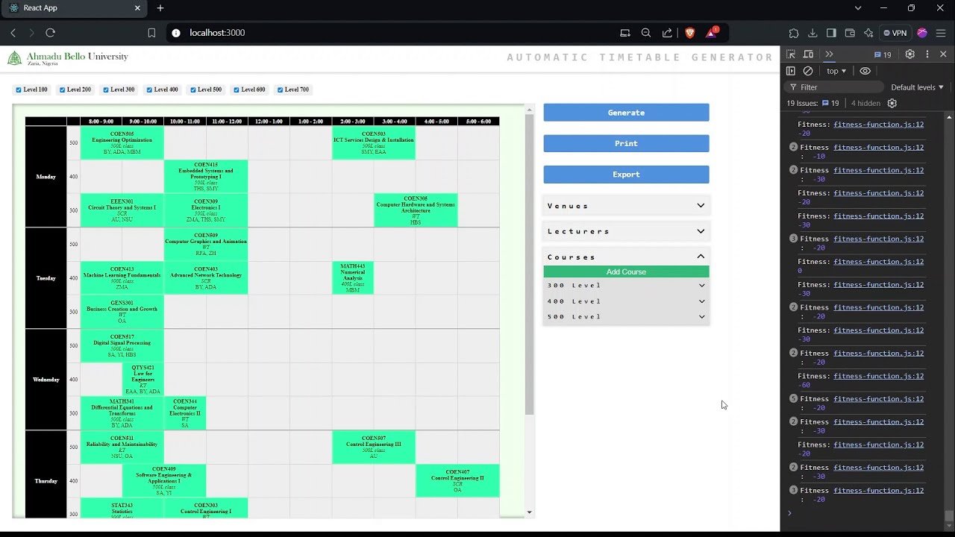The width and height of the screenshot is (955, 537).
Task: Create a live expression with the eye icon
Action: (x=865, y=71)
